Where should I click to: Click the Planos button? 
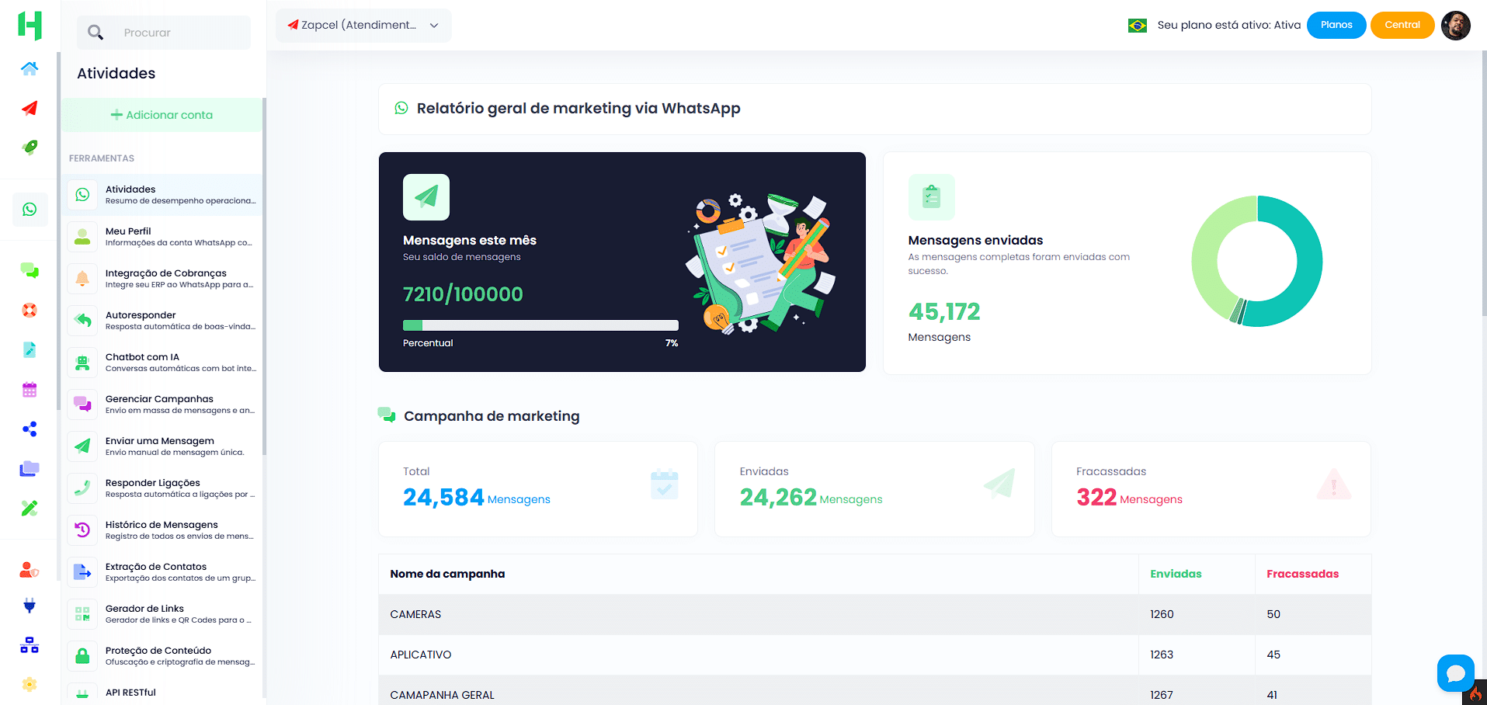[1336, 26]
